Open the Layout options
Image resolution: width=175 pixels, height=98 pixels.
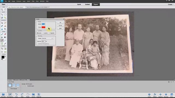33,95
